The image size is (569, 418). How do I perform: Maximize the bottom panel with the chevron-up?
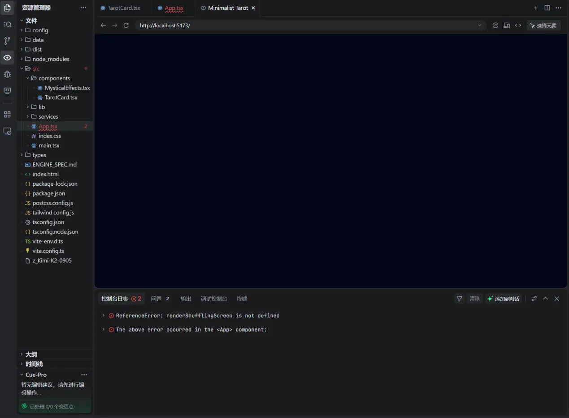(x=545, y=299)
